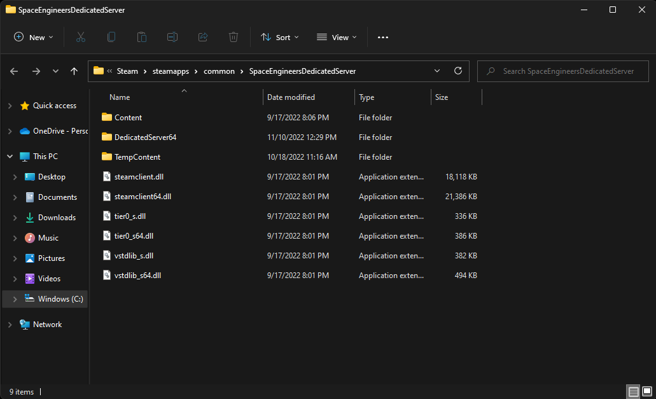Go forward with the right arrow
The height and width of the screenshot is (399, 656).
click(36, 71)
